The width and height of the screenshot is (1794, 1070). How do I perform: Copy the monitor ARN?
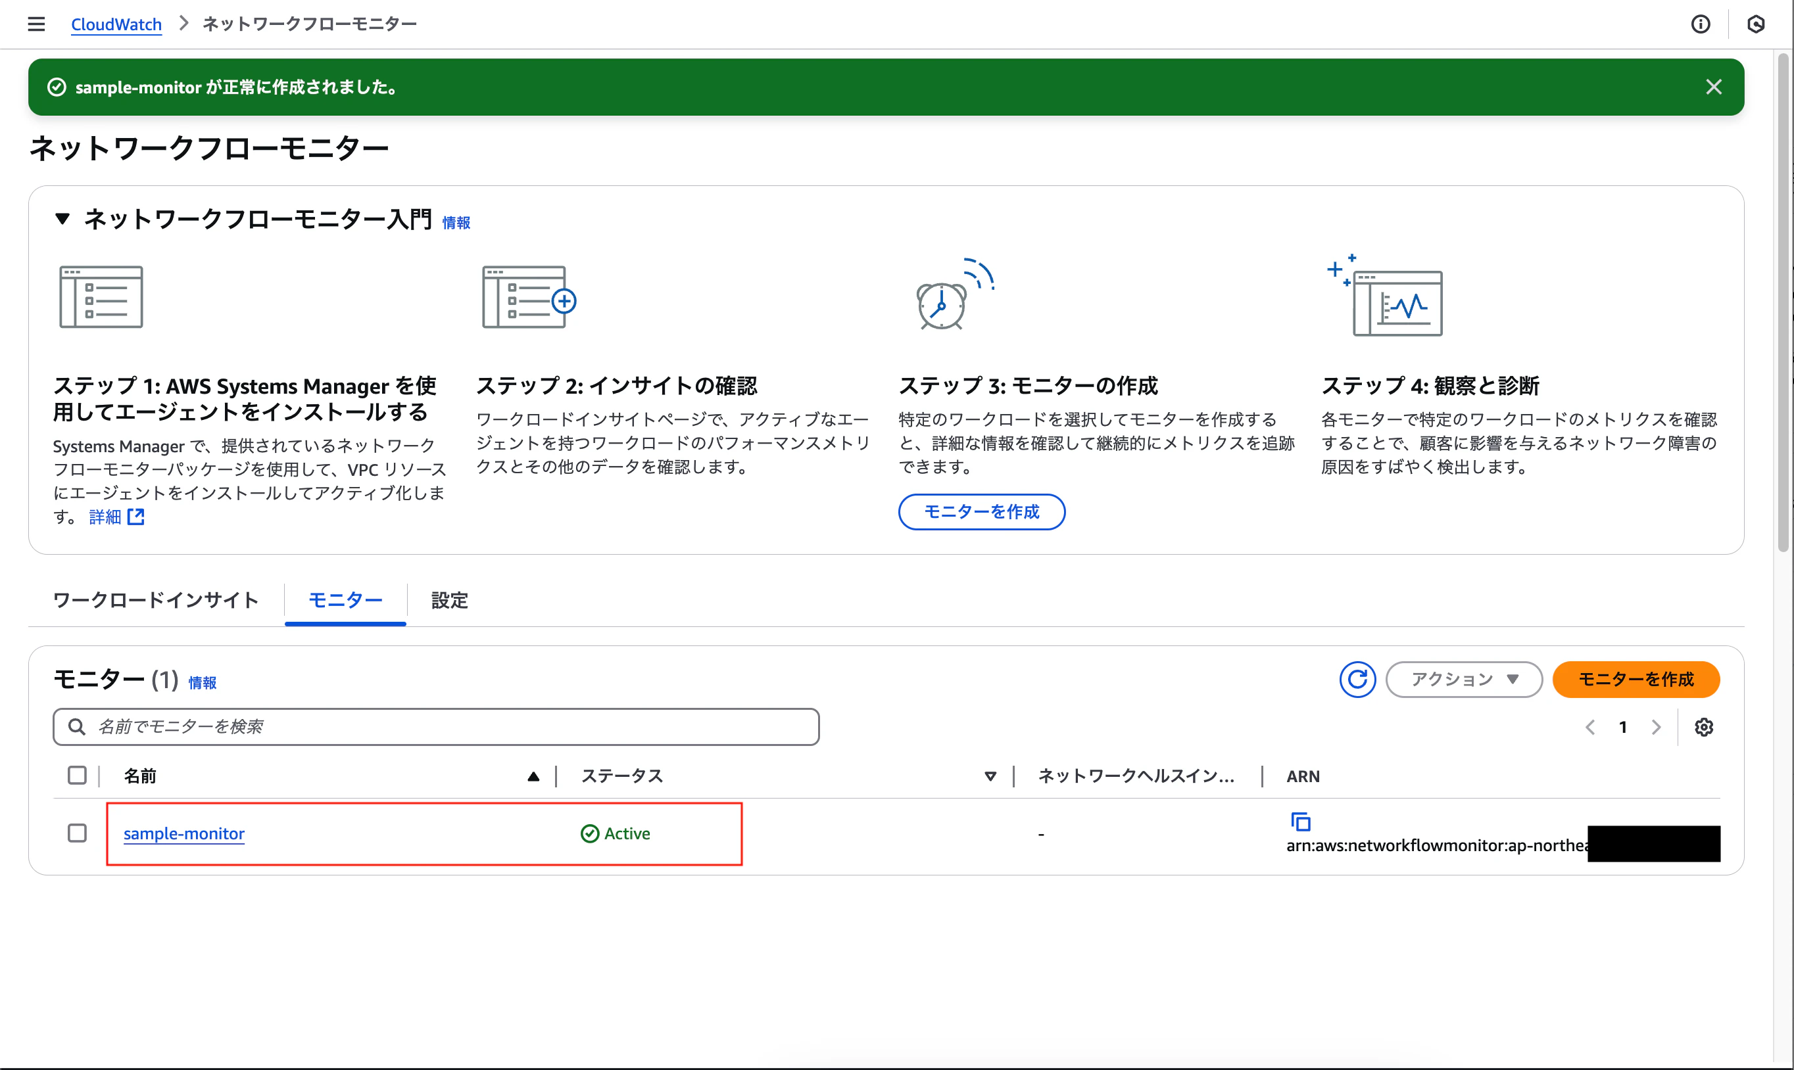(x=1300, y=822)
